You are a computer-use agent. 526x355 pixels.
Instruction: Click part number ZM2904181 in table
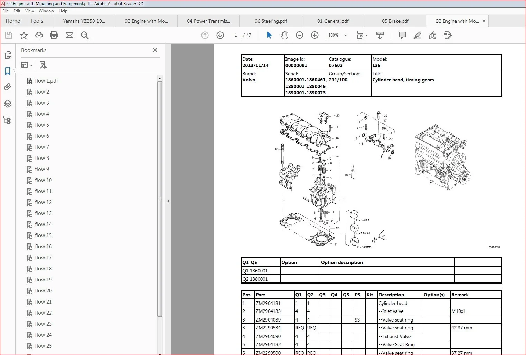(268, 303)
